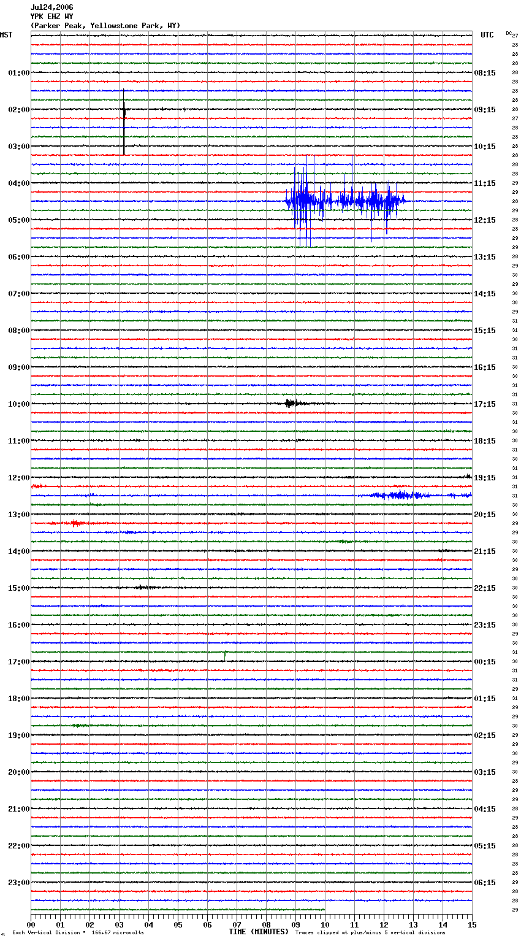Click the 03:15 UTC time label
Image resolution: width=521 pixels, height=941 pixels.
point(485,772)
